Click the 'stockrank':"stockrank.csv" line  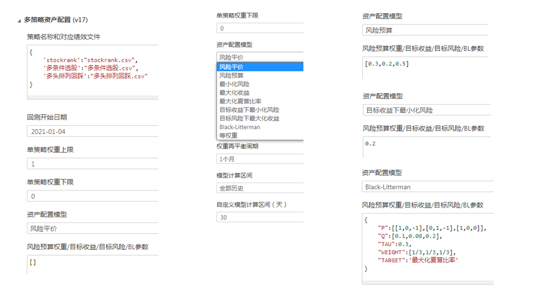tap(90, 60)
